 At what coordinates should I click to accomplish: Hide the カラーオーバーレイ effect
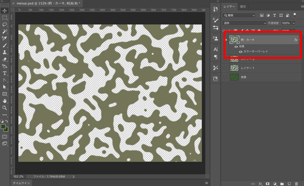[x=241, y=52]
